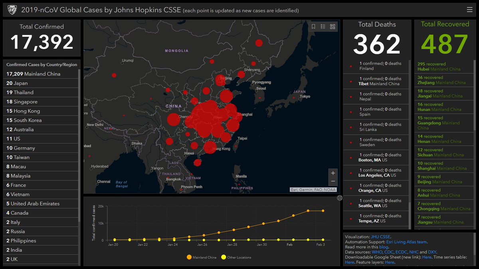
Task: Select 17,209 Mainland China in country list
Action: pyautogui.click(x=41, y=74)
